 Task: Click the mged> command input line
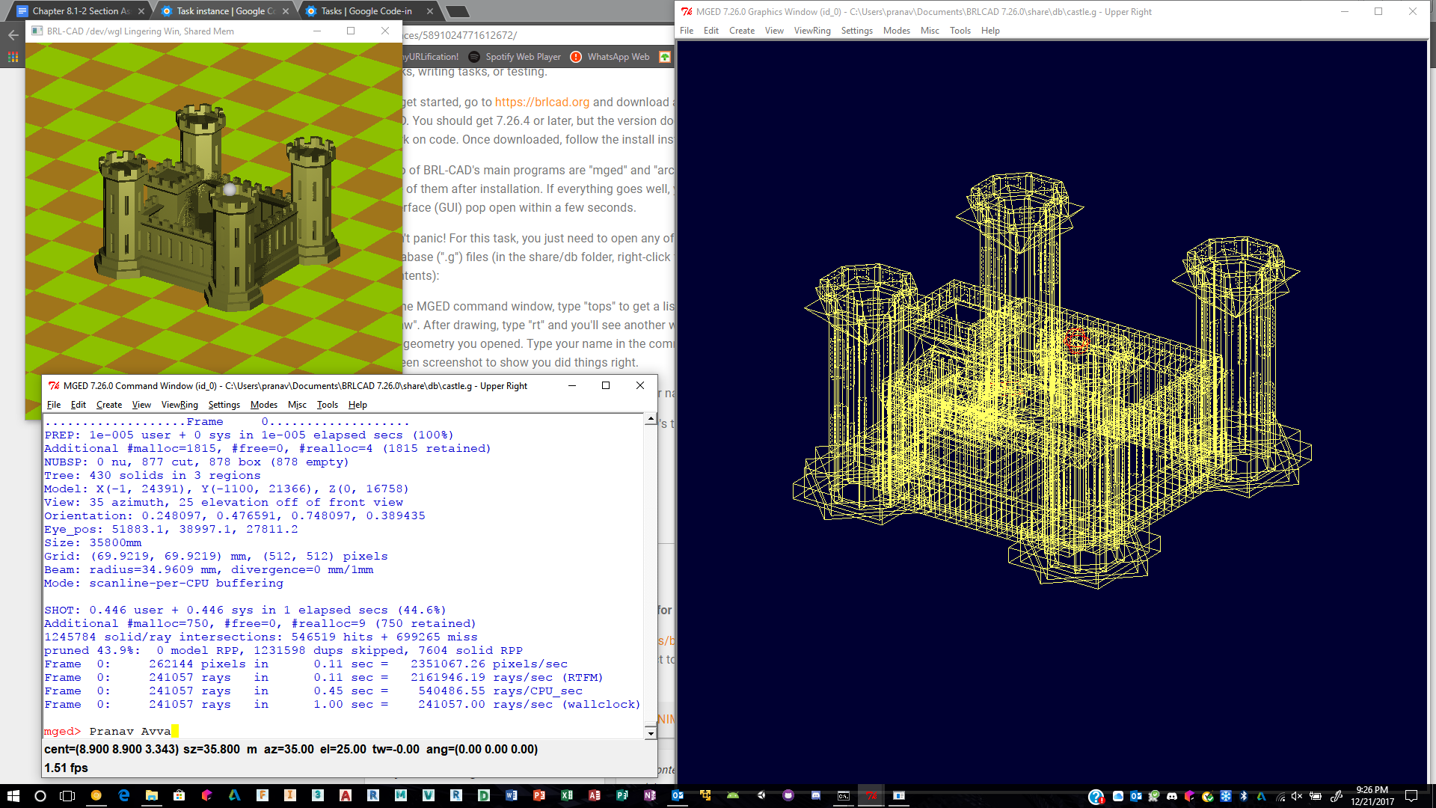click(x=344, y=731)
